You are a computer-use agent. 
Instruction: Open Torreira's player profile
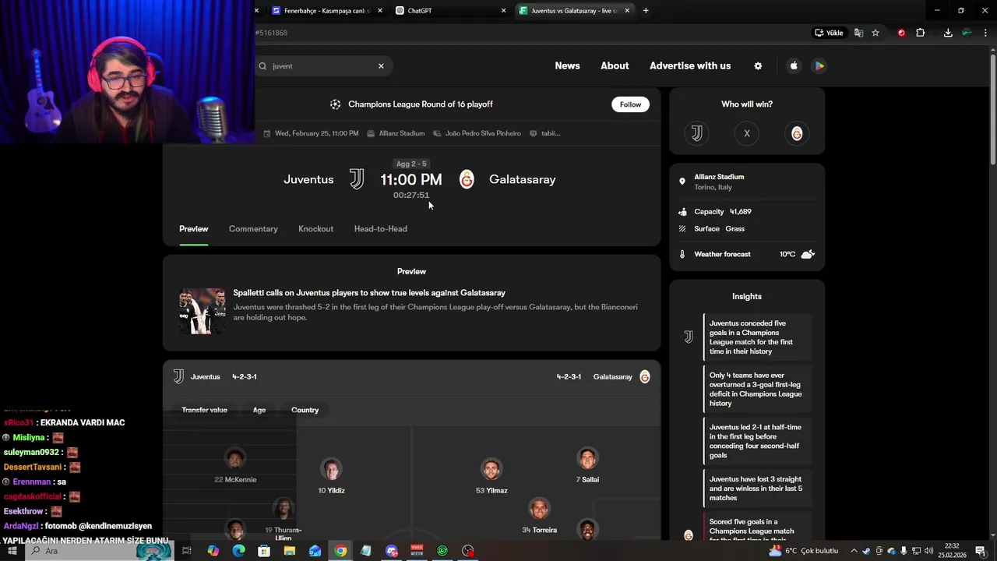tap(539, 516)
